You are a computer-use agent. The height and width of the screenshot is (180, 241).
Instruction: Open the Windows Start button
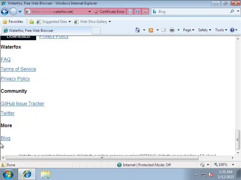8,174
